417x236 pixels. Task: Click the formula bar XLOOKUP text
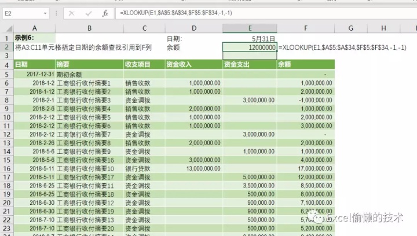pos(176,13)
